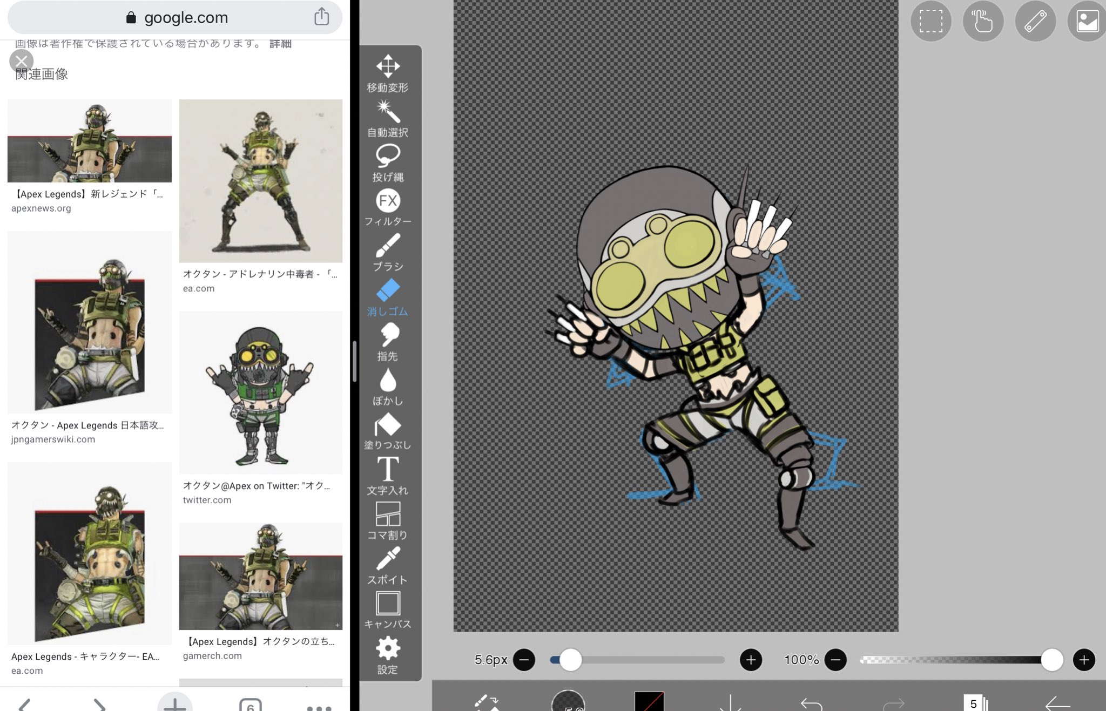Viewport: 1106px width, 711px height.
Task: Click the オクタン@Apex on Twitter title
Action: click(257, 486)
